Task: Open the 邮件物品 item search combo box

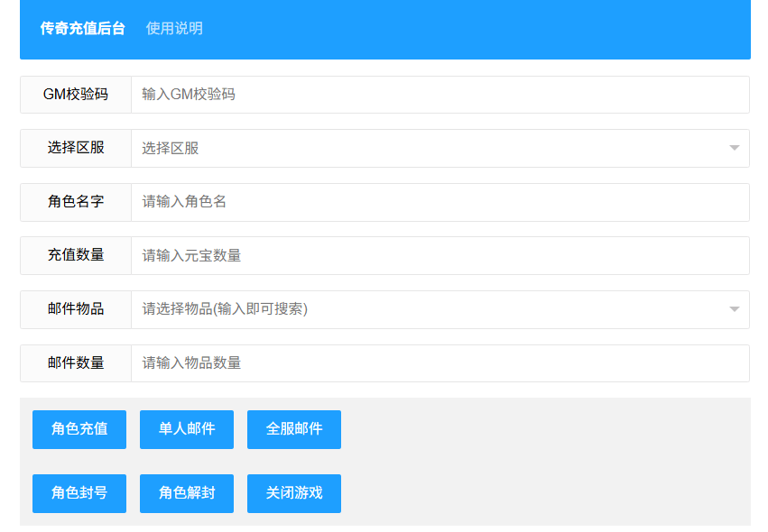Action: [x=406, y=309]
